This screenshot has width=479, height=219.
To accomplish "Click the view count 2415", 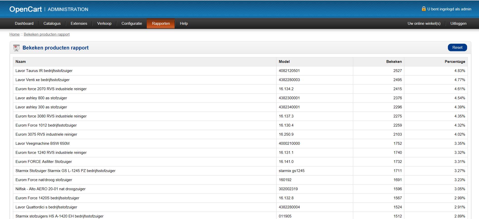I will tap(398, 89).
